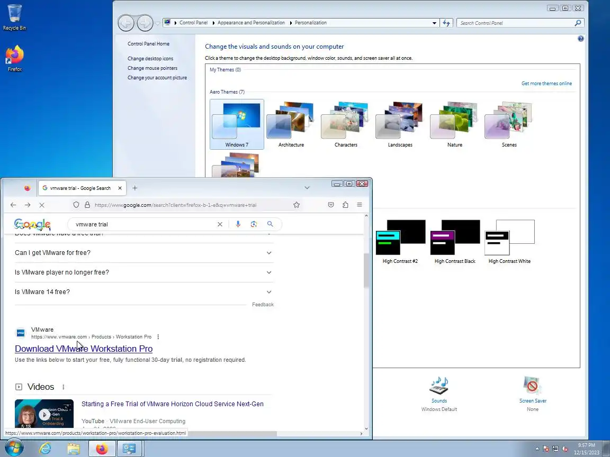Open Windows Explorer folder taskbar icon

click(73, 449)
